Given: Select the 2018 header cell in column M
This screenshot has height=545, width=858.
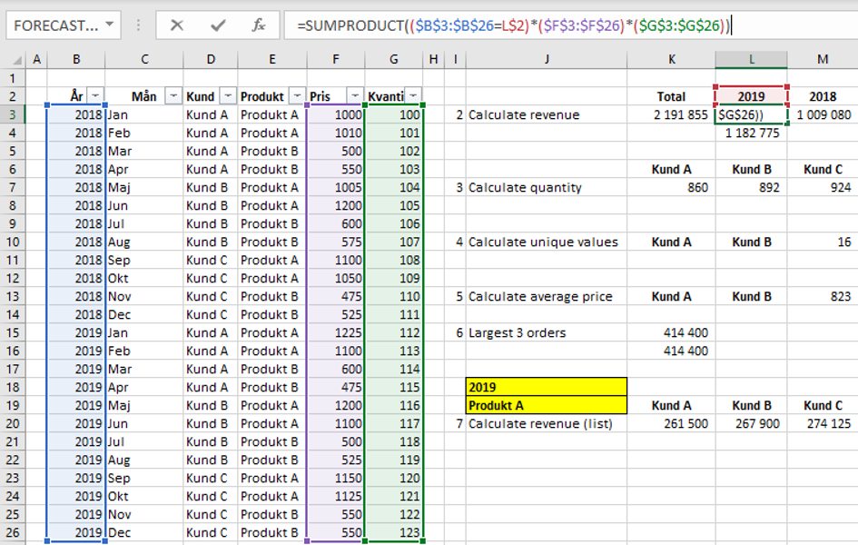Looking at the screenshot, I should coord(823,96).
